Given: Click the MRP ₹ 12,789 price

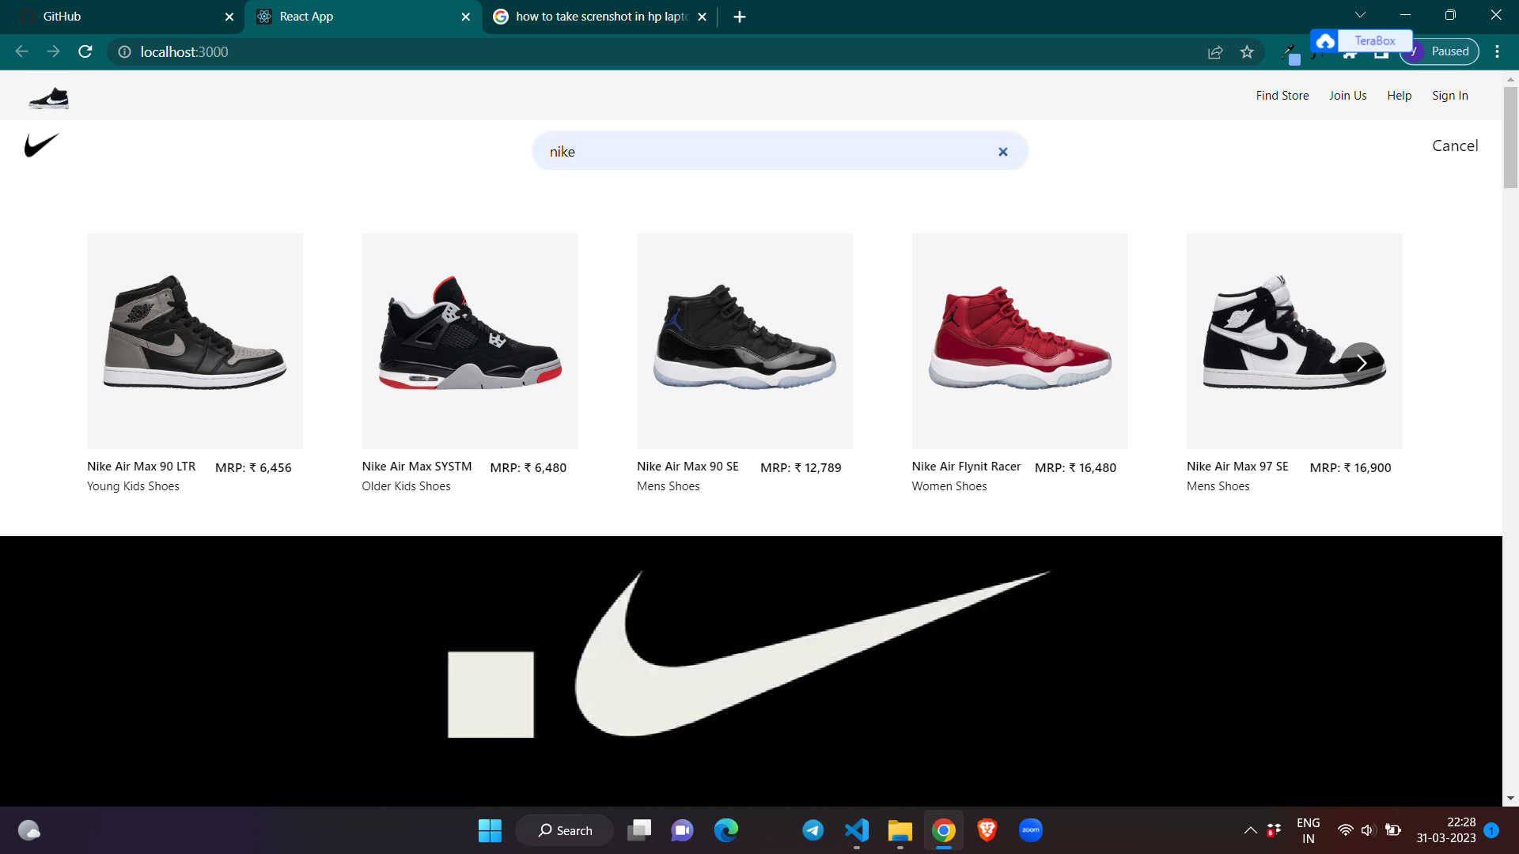Looking at the screenshot, I should (801, 467).
